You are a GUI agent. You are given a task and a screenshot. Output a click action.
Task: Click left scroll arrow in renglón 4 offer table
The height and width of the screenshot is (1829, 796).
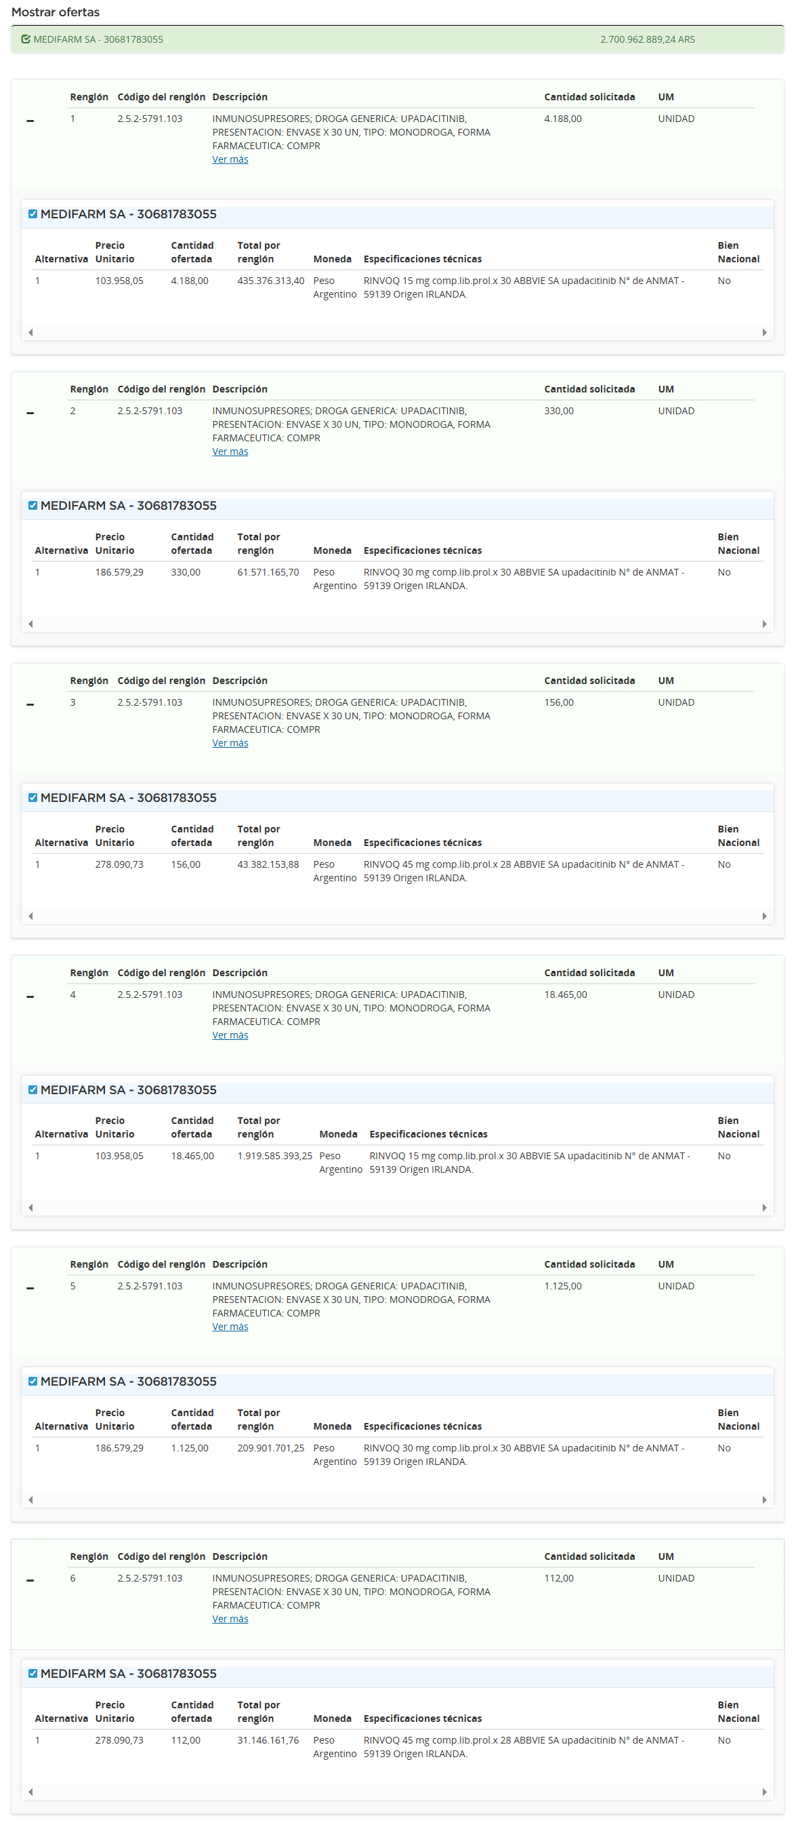30,1208
